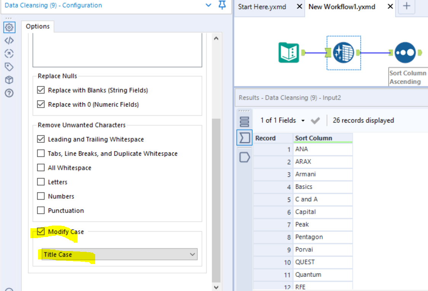The height and width of the screenshot is (291, 428).
Task: Open the Browse tool on the workflow canvas
Action: [x=405, y=52]
